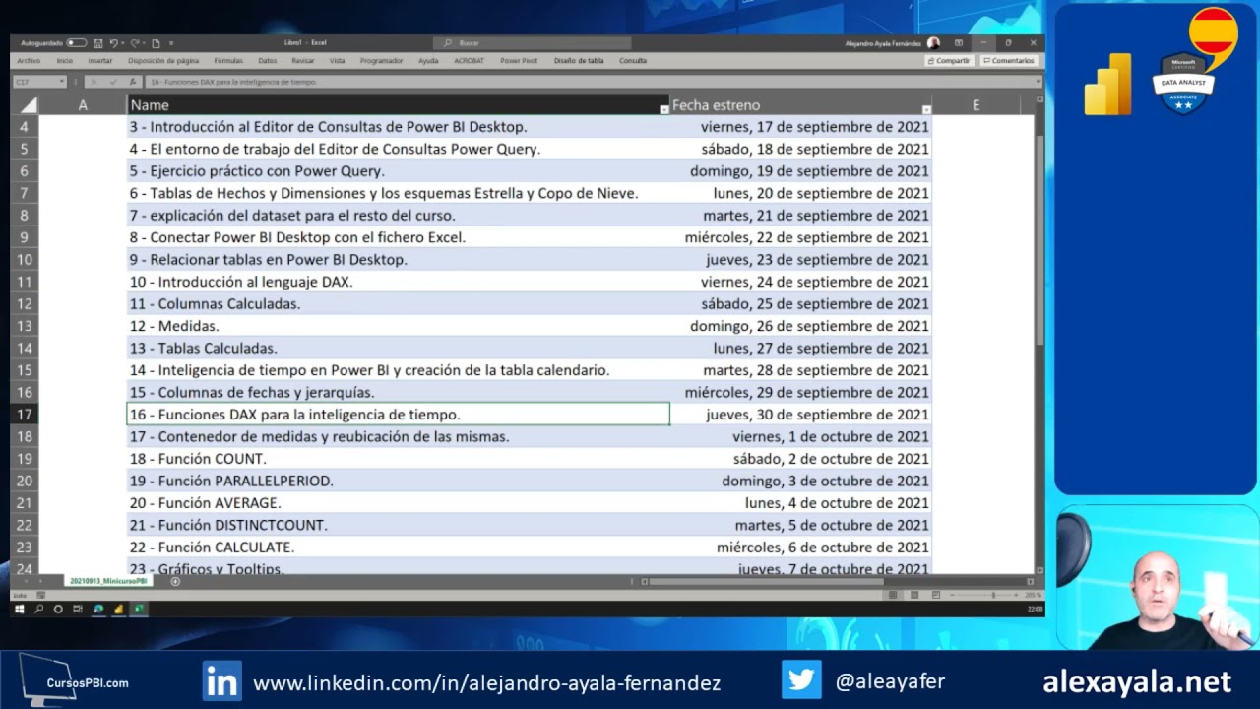Select cell '22 - Función CALCULATE.'

(398, 548)
